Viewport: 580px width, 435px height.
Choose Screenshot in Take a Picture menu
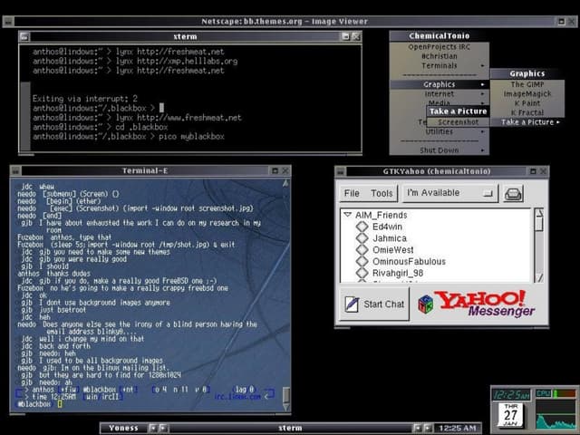coord(459,121)
